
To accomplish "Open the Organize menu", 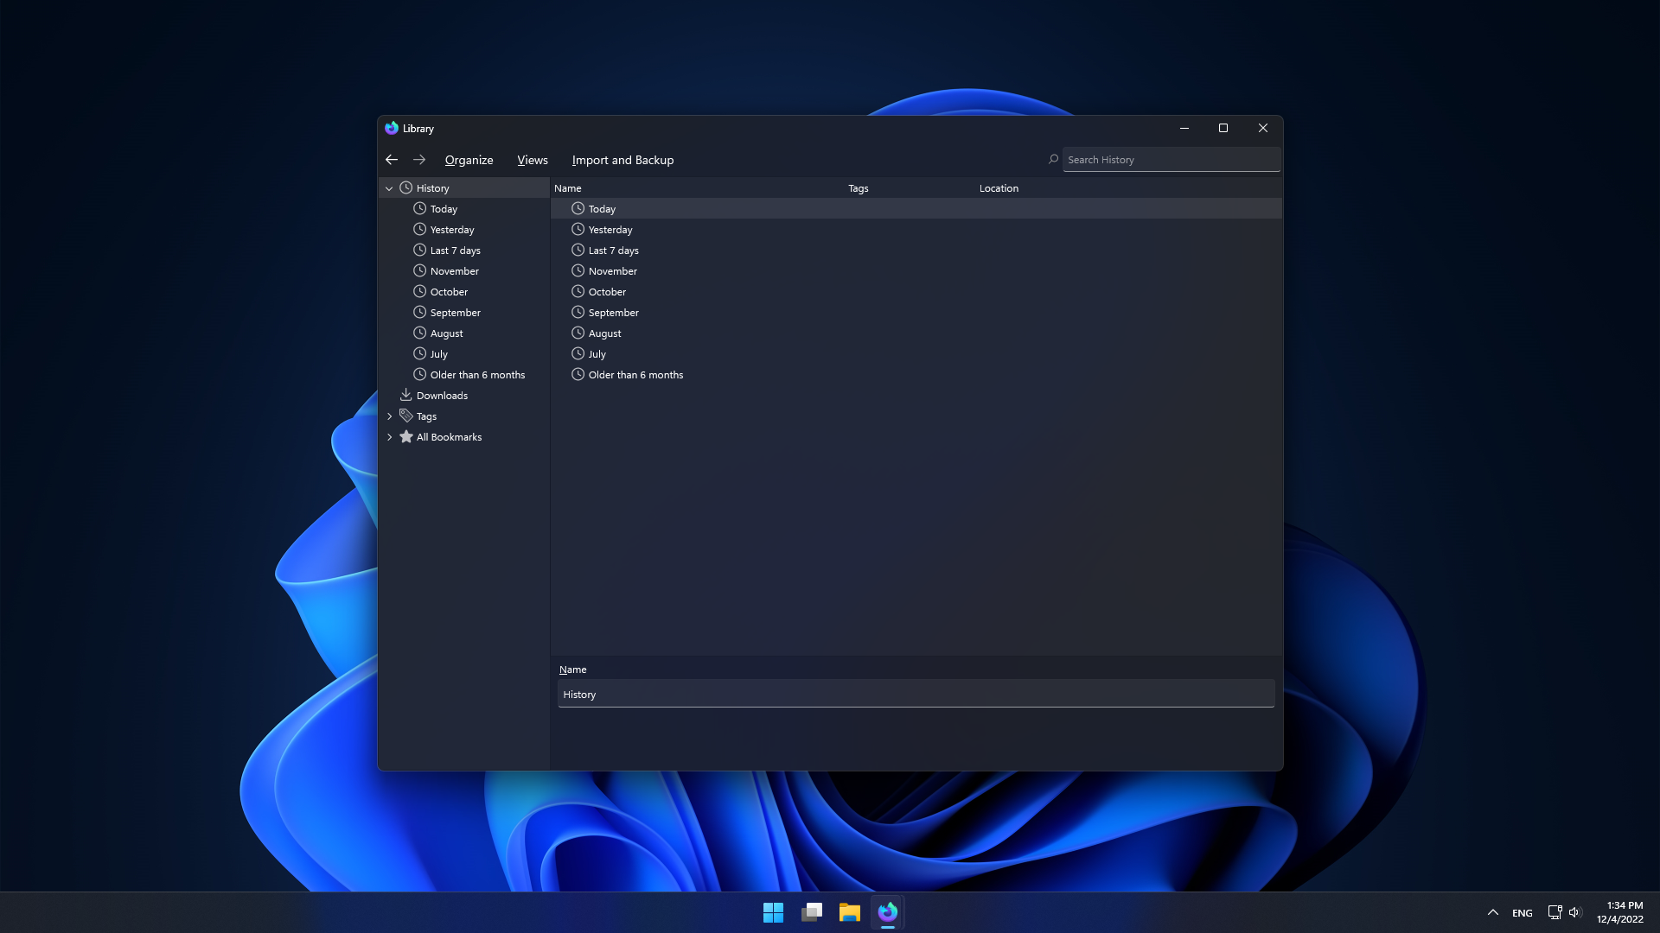I will (469, 160).
